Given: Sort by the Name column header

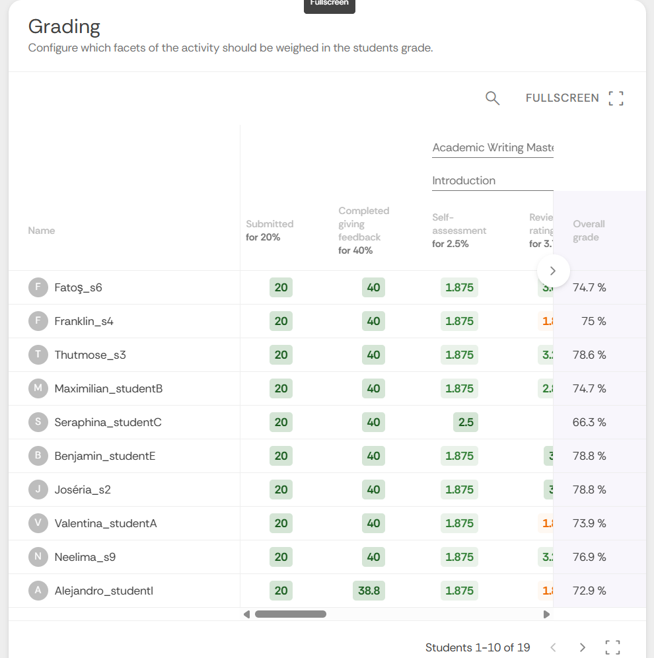Looking at the screenshot, I should coord(42,231).
